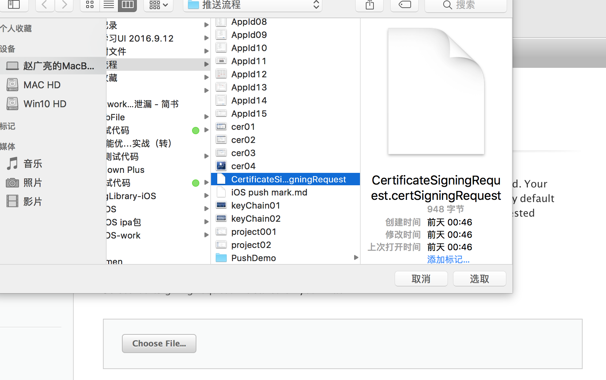Select the cer04 file
This screenshot has height=380, width=606.
(243, 166)
